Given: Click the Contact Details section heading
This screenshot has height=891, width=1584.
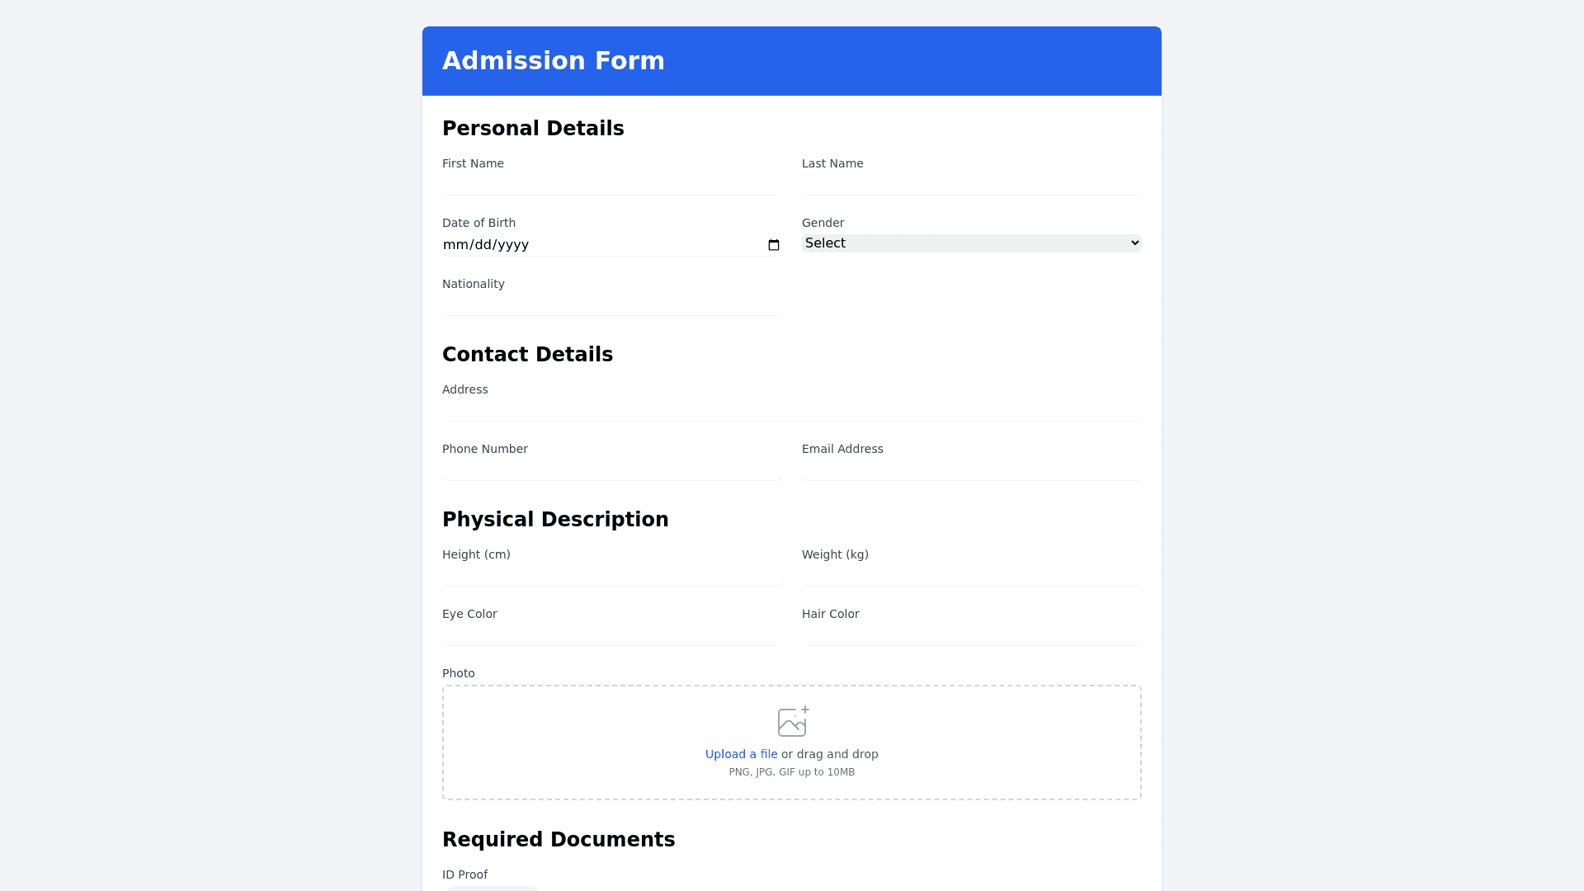Looking at the screenshot, I should [527, 355].
